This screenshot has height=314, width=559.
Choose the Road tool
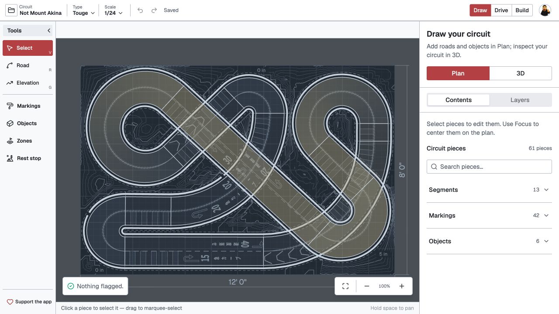28,65
